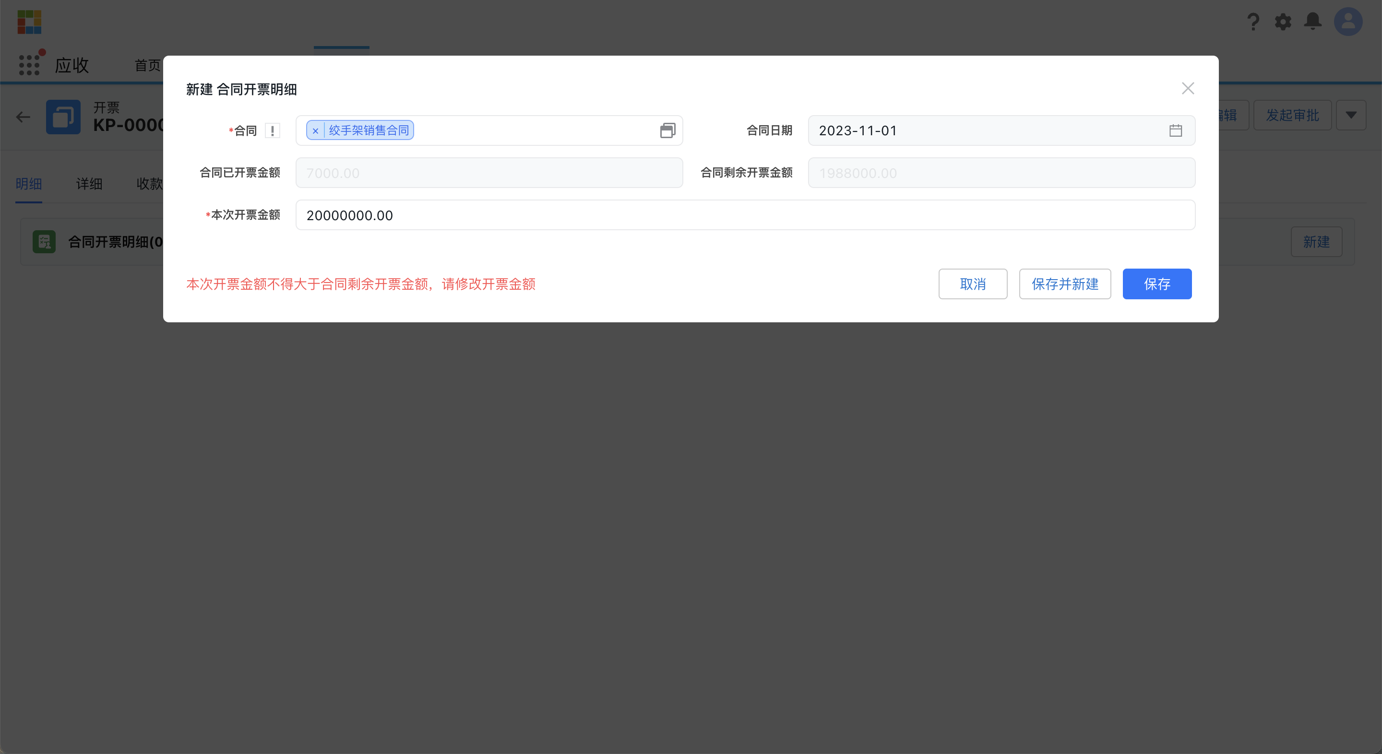Screen dimensions: 1382x754
Task: Expand the more actions dropdown arrow
Action: pyautogui.click(x=1351, y=115)
